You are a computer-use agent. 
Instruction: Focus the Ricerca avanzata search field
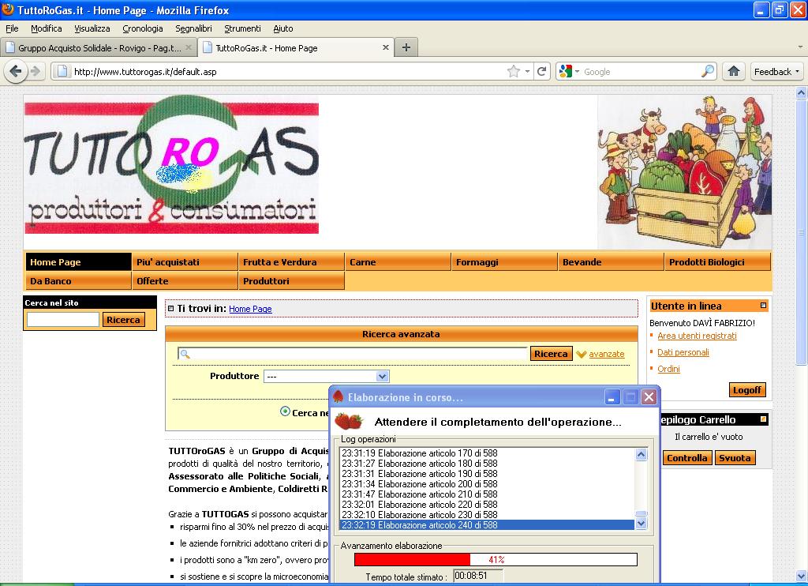tap(353, 354)
